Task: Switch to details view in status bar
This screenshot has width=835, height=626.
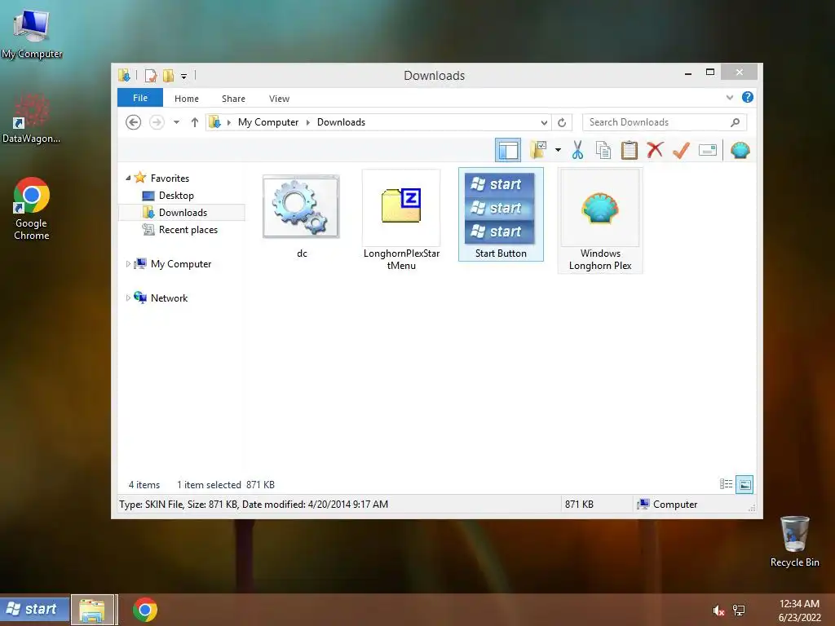Action: pyautogui.click(x=726, y=484)
